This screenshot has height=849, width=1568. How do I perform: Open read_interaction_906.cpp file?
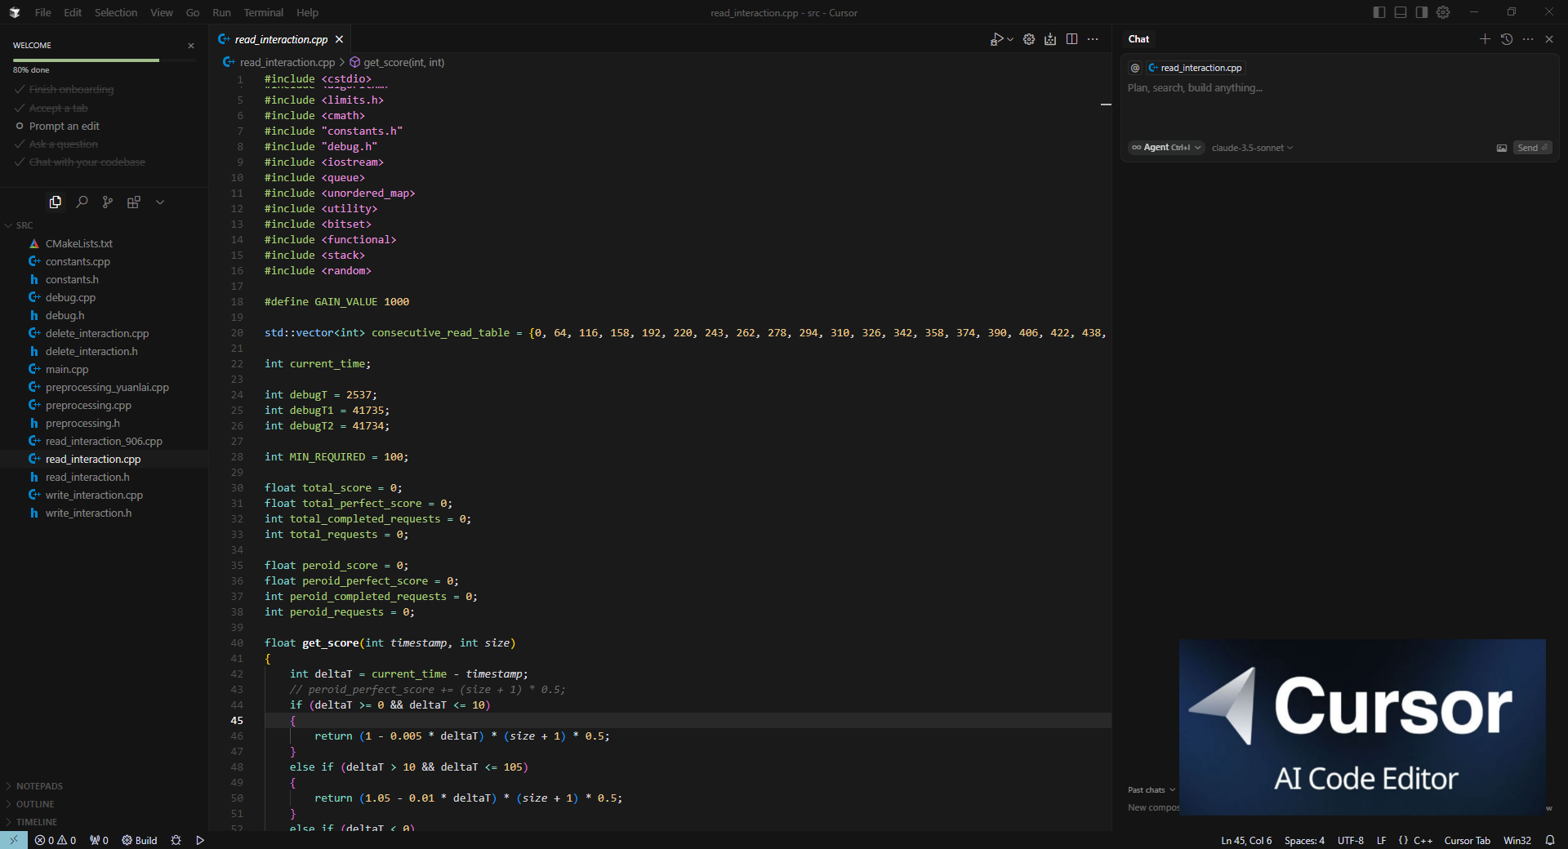(x=104, y=442)
